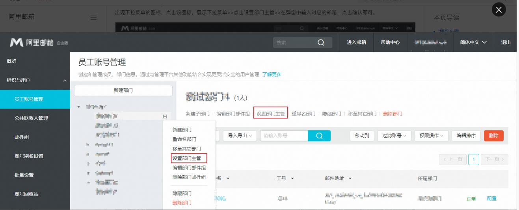Choose 重命名部门 from the context menu
Image resolution: width=519 pixels, height=210 pixels.
(184, 139)
